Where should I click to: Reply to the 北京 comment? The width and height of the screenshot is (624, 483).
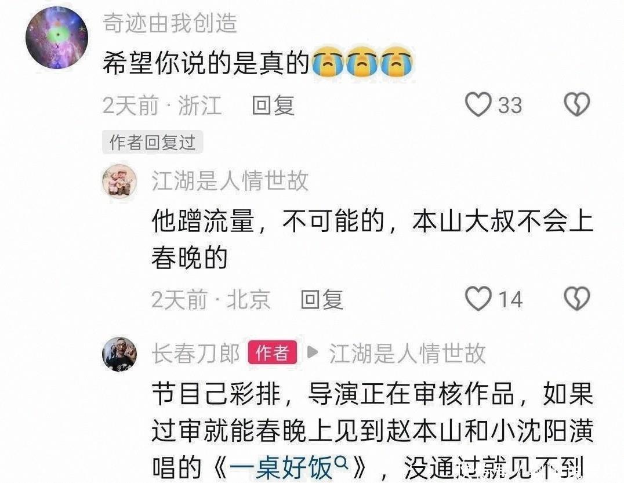click(321, 300)
